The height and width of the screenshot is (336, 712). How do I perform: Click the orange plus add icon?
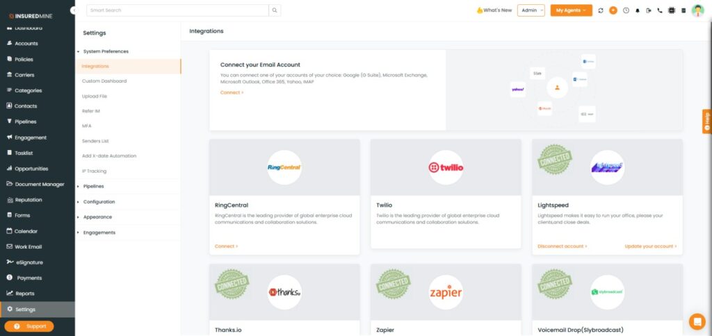[x=613, y=10]
